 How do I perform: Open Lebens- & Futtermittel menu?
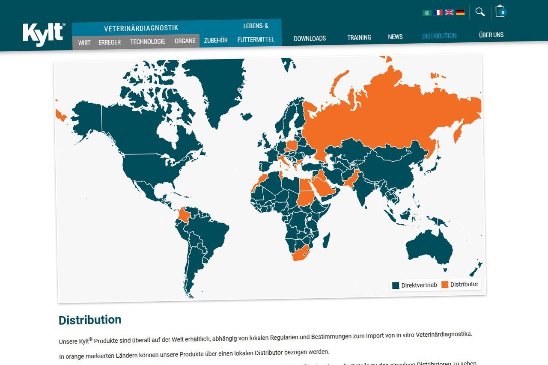[256, 33]
